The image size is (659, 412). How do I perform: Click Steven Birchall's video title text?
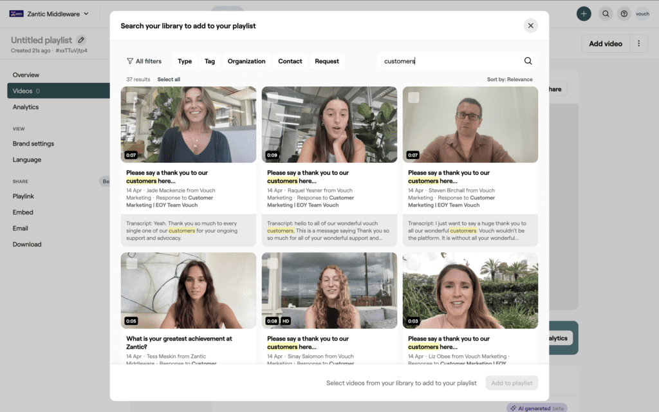pos(449,176)
